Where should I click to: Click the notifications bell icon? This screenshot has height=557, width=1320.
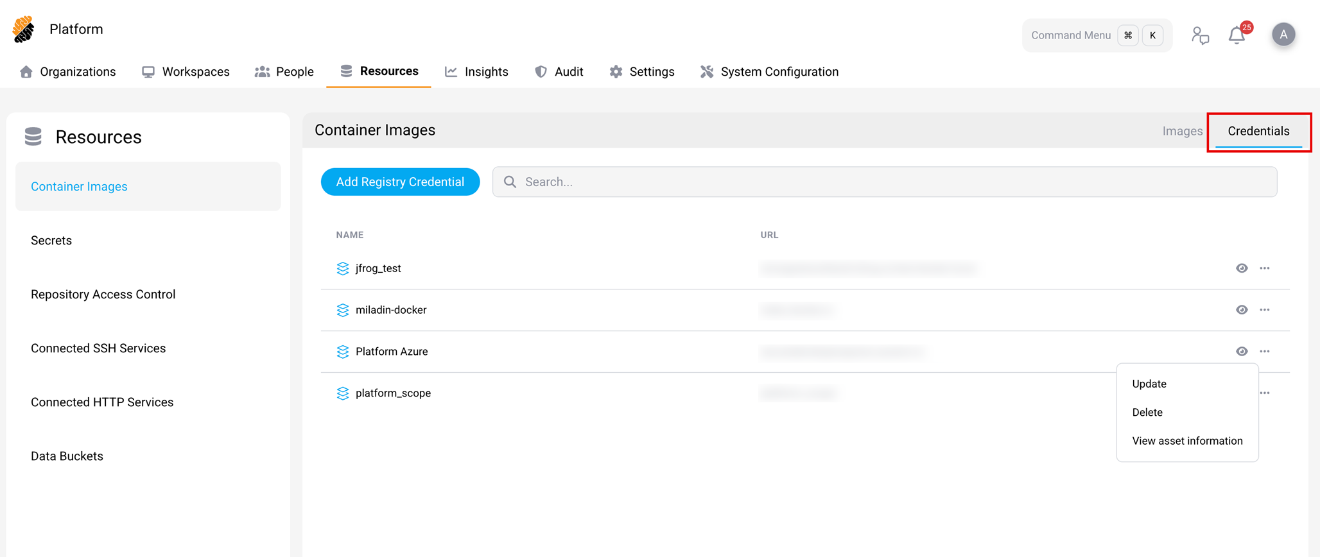[x=1237, y=35]
